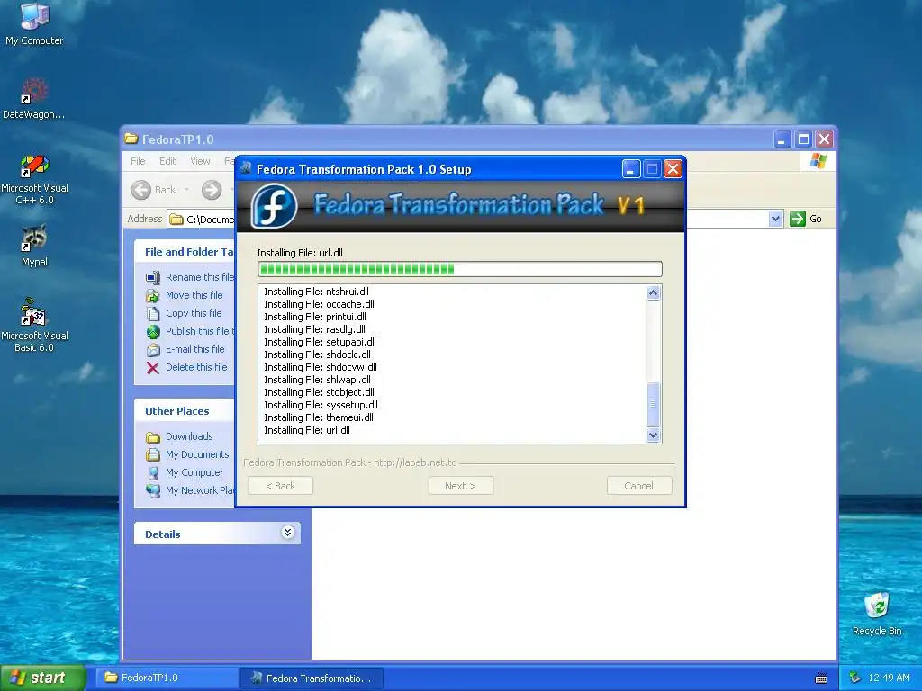This screenshot has width=922, height=691.
Task: Click the Back arrow in FedoraTP1.0 explorer toolbar
Action: click(141, 190)
